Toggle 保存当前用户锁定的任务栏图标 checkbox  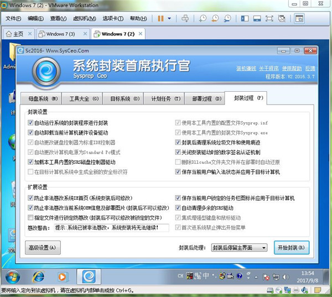coord(178,198)
